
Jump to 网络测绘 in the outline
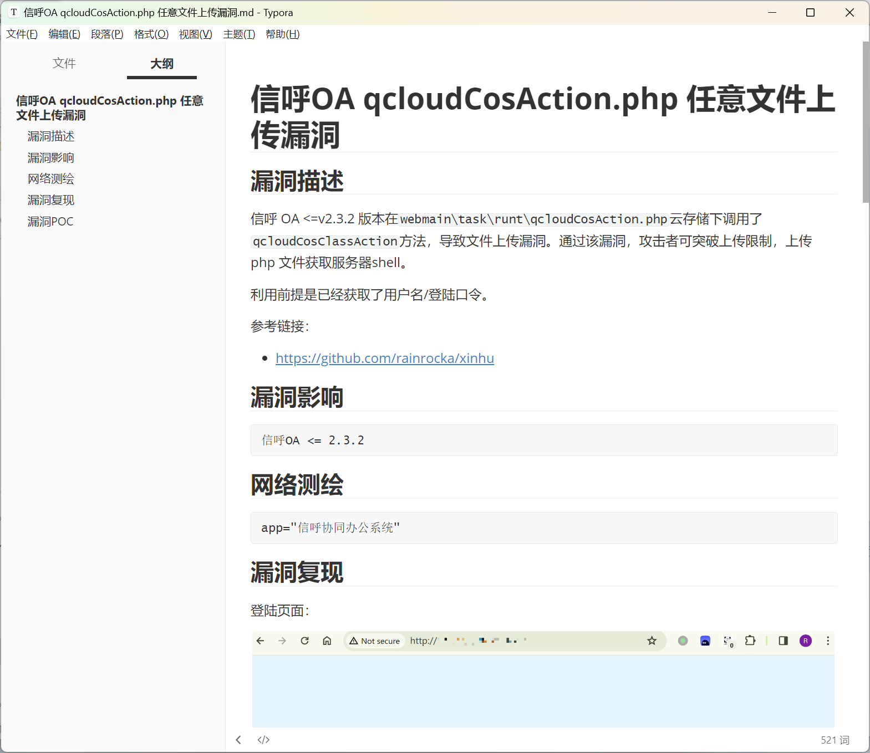pos(51,179)
